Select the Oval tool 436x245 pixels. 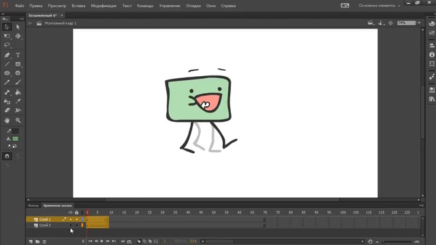tap(7, 73)
